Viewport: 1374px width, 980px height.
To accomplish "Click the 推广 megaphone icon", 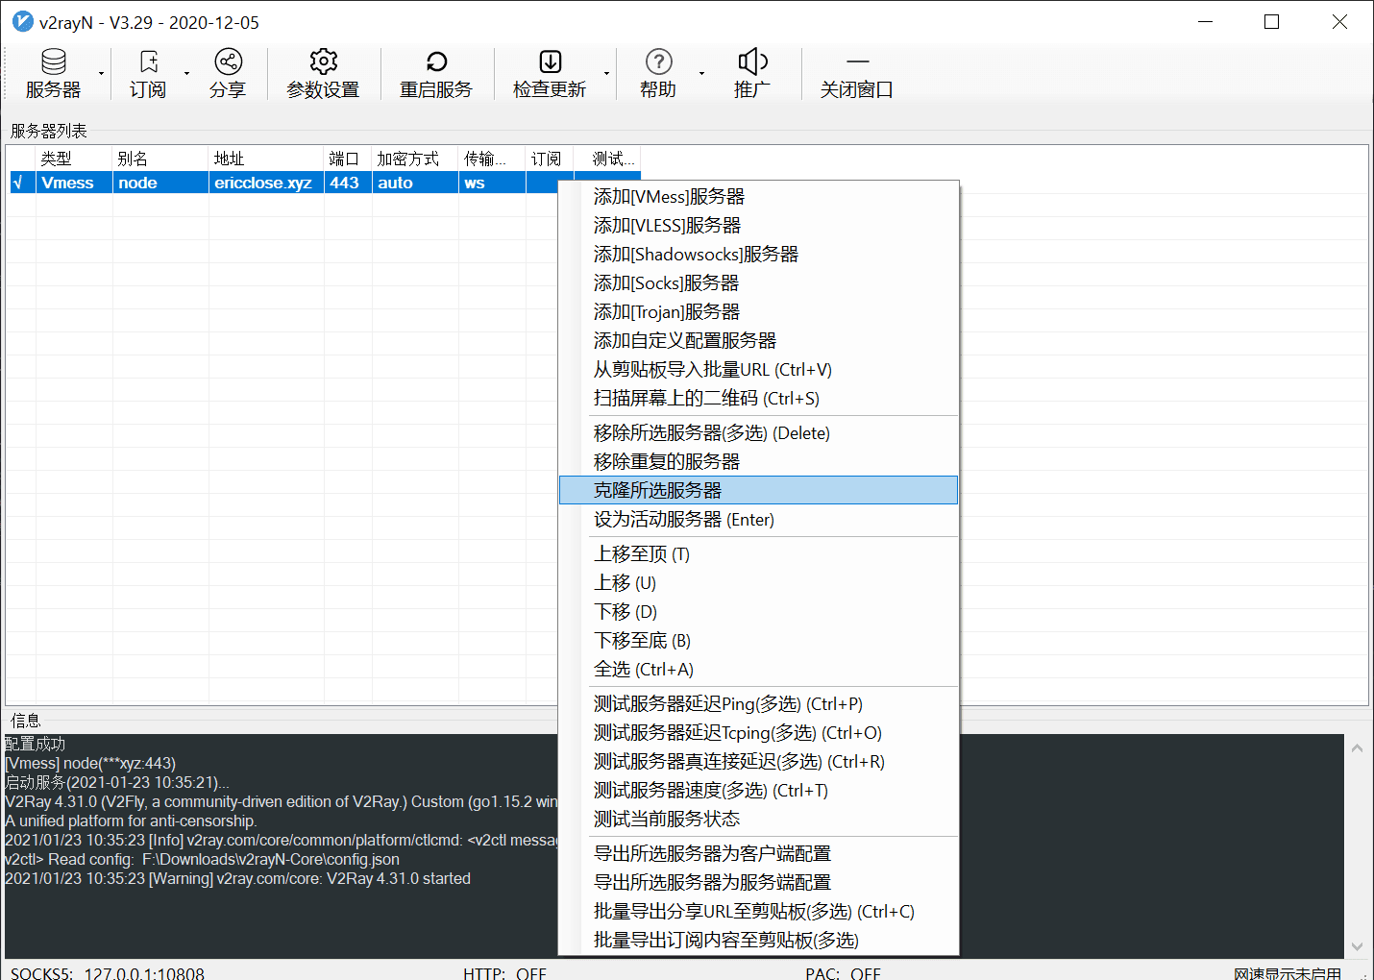I will 752,62.
